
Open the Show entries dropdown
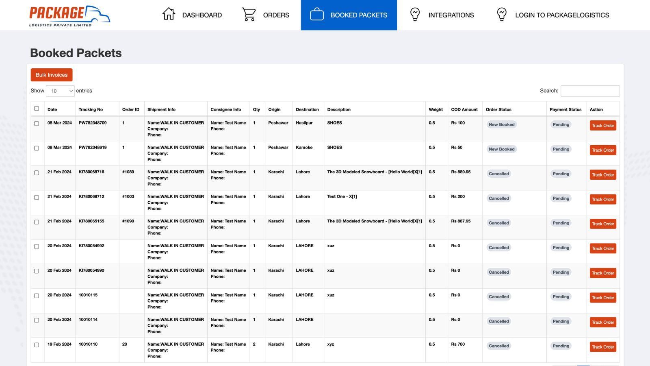[60, 91]
